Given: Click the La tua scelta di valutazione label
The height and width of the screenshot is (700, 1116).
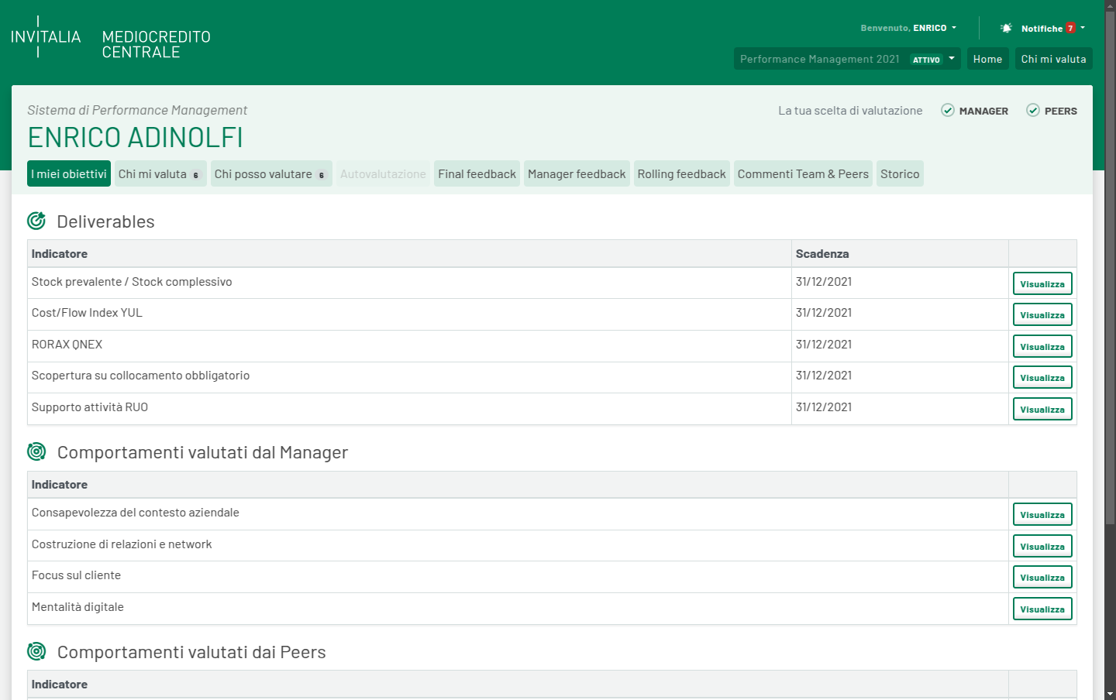Looking at the screenshot, I should point(850,111).
